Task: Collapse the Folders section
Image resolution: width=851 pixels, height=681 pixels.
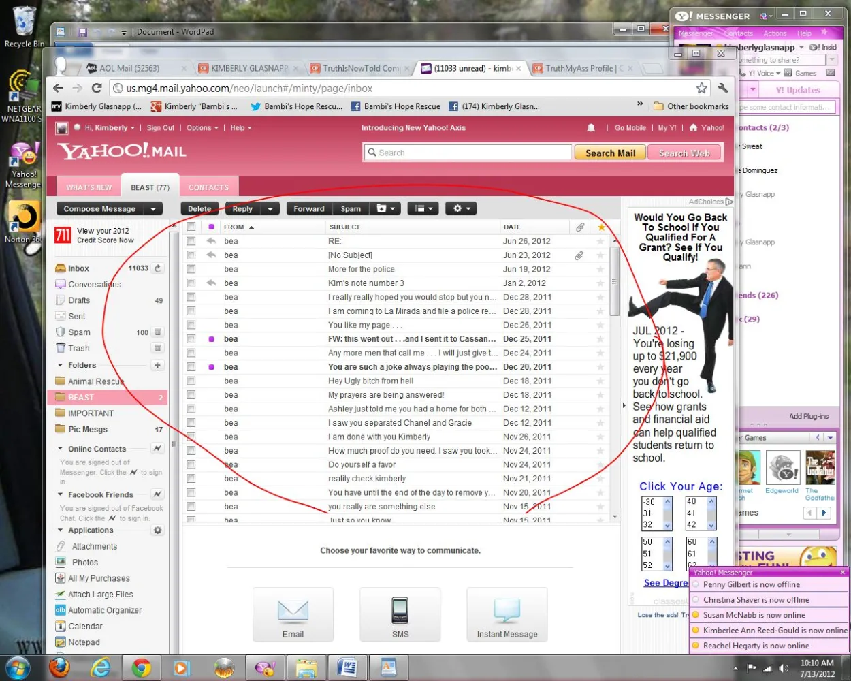Action: pyautogui.click(x=60, y=365)
